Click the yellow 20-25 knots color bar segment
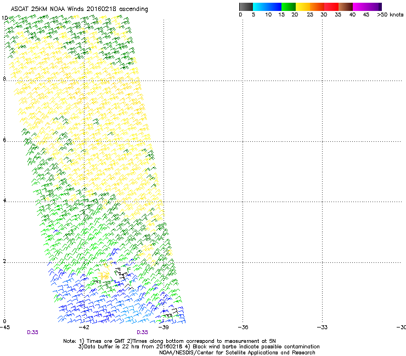The height and width of the screenshot is (356, 406). [x=303, y=7]
